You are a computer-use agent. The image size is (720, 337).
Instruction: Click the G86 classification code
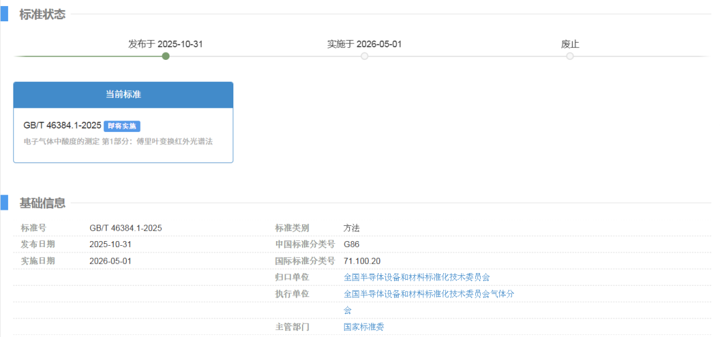(351, 244)
